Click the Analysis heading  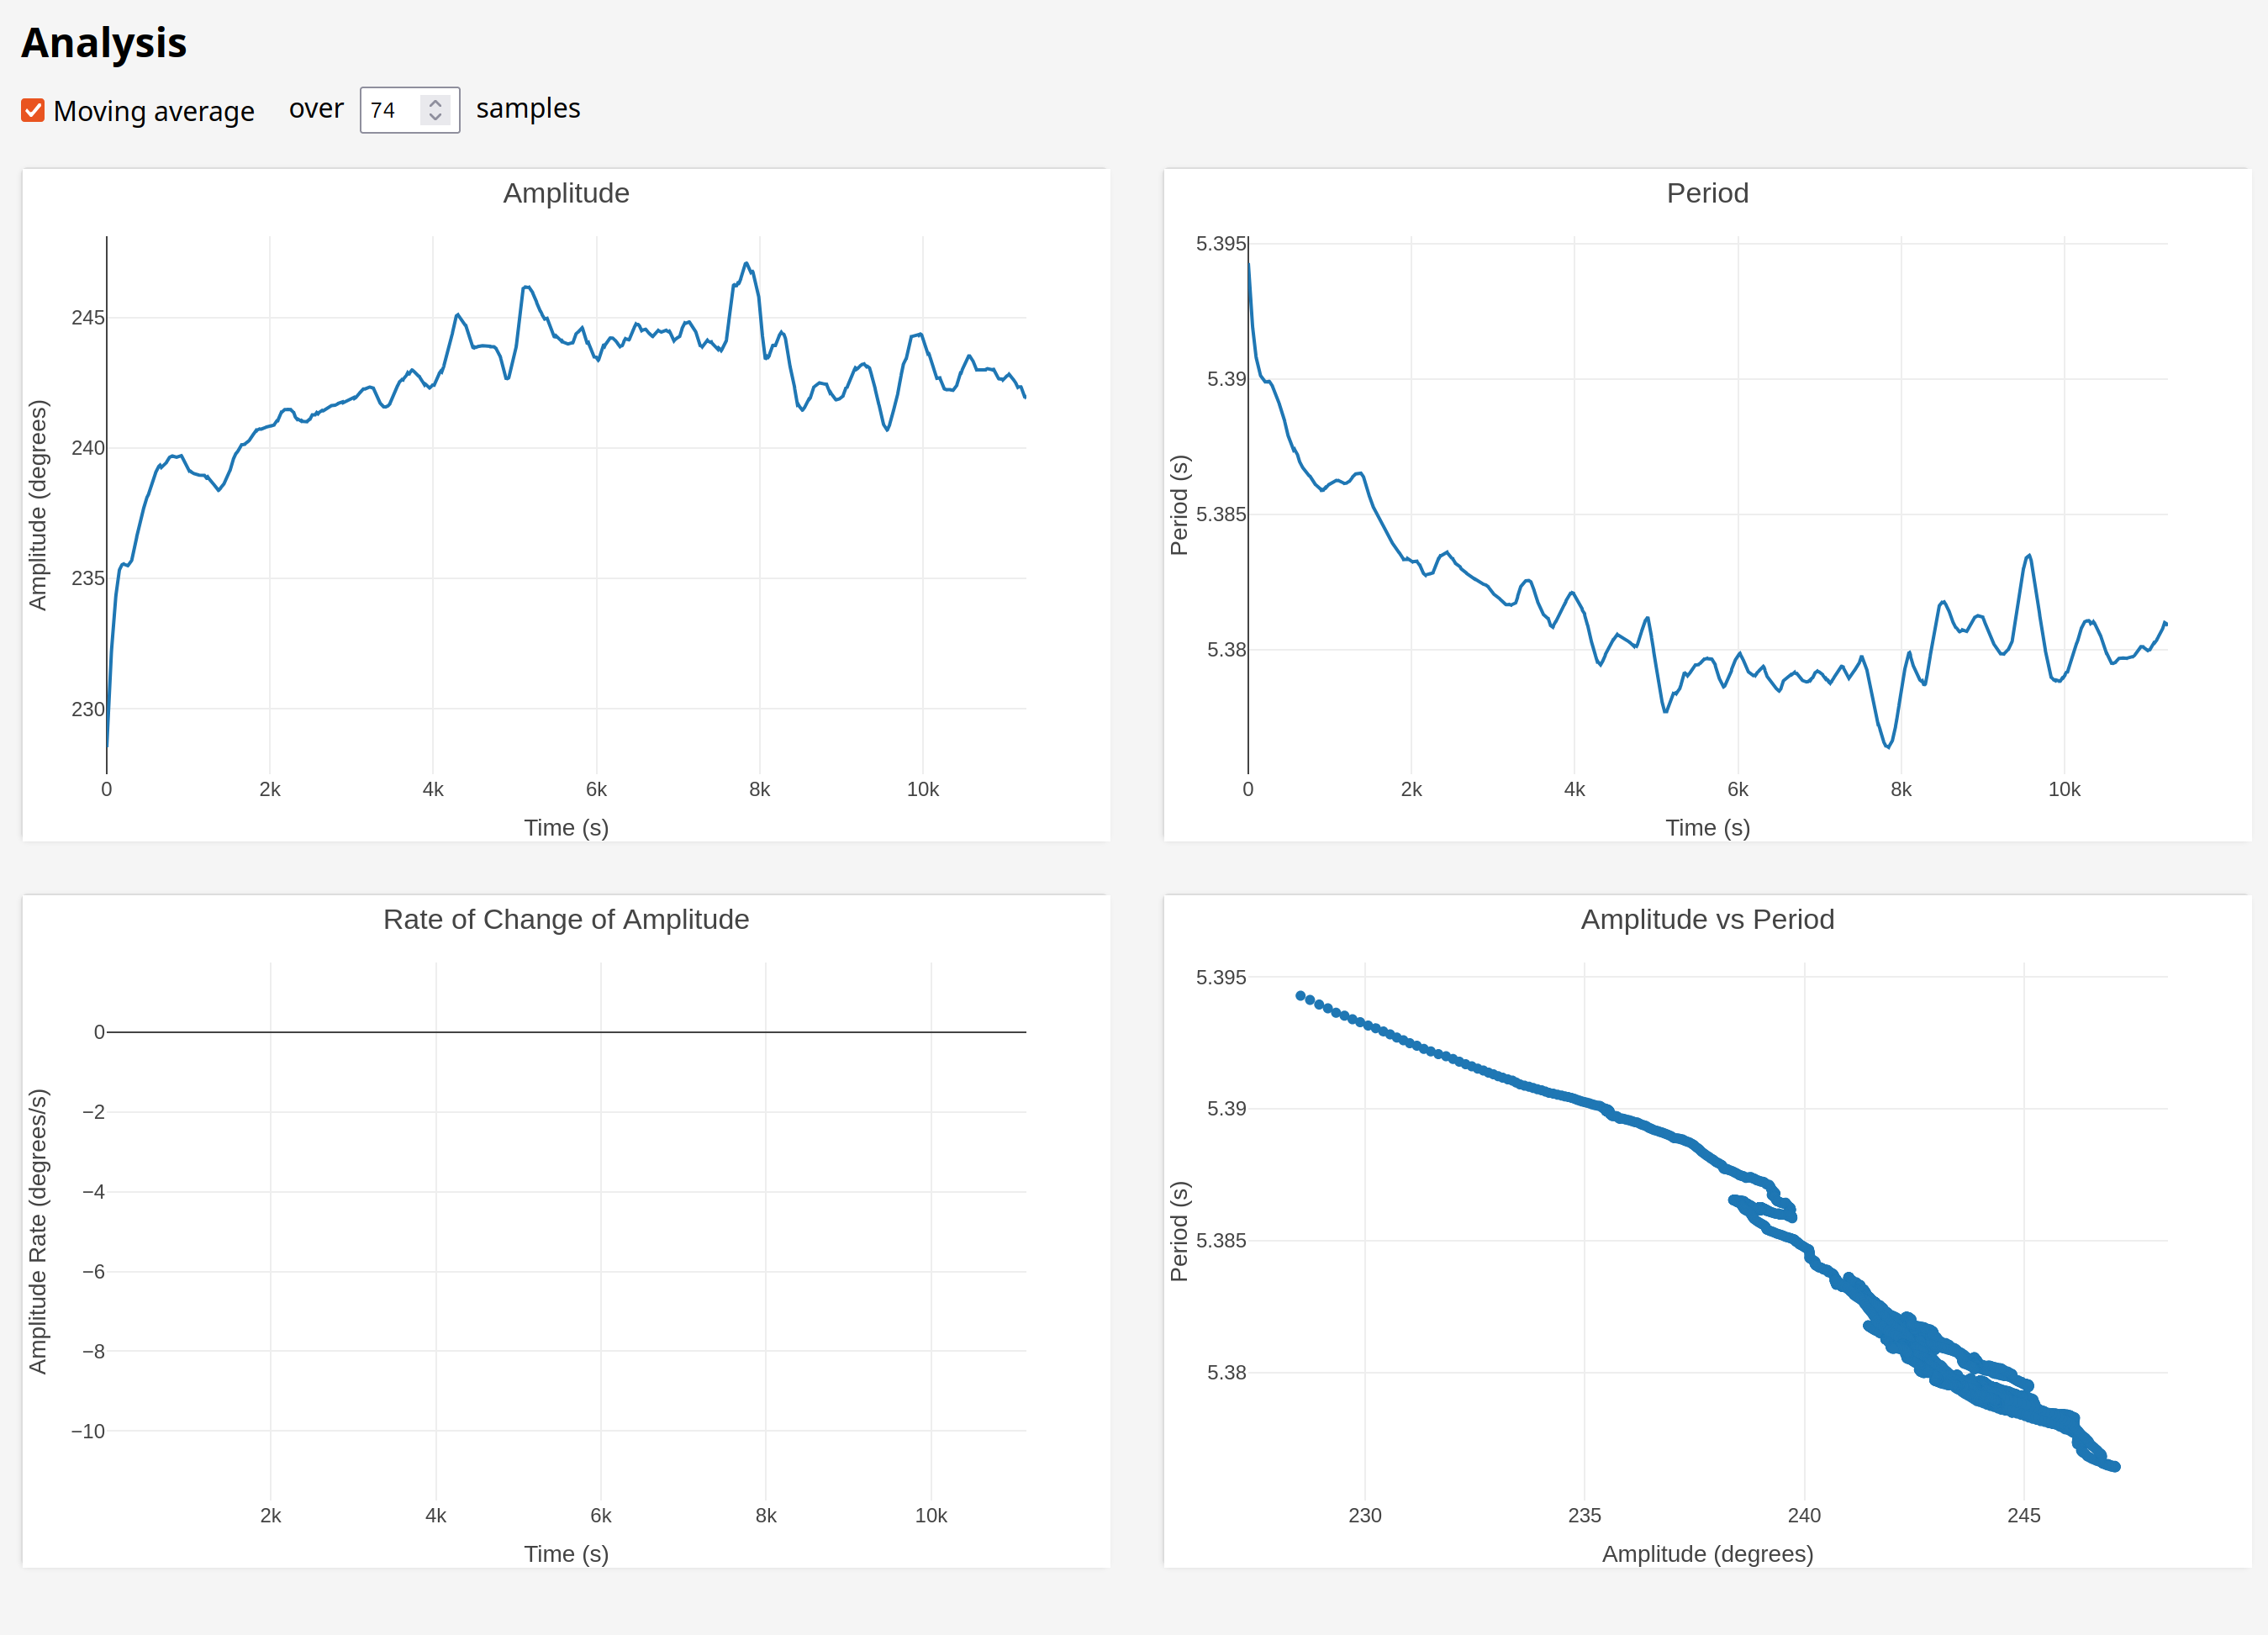click(104, 43)
